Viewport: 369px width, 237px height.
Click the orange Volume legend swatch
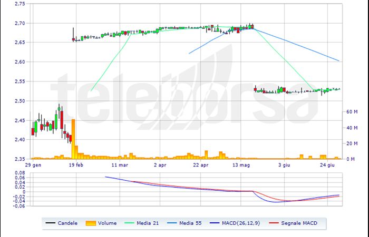click(x=92, y=223)
